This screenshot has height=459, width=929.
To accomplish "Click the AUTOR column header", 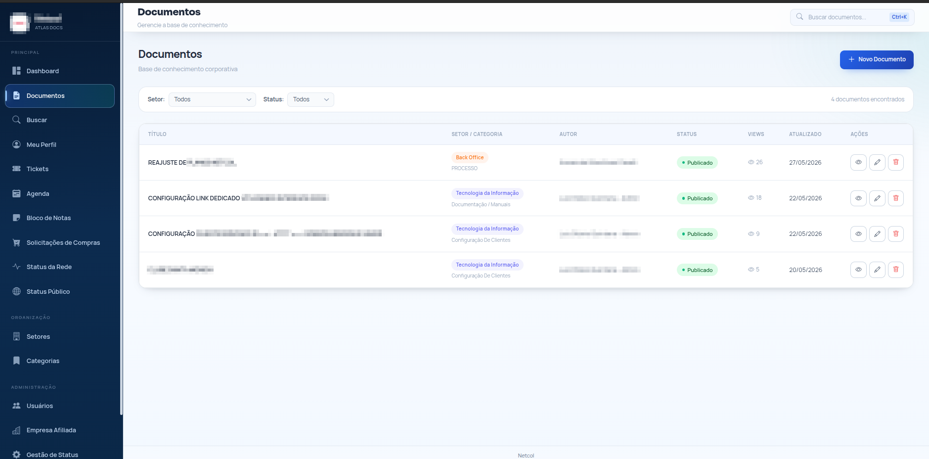I will click(x=568, y=135).
